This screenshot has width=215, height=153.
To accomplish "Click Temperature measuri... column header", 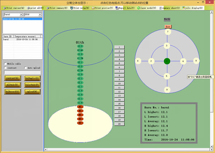I will click(x=27, y=36).
